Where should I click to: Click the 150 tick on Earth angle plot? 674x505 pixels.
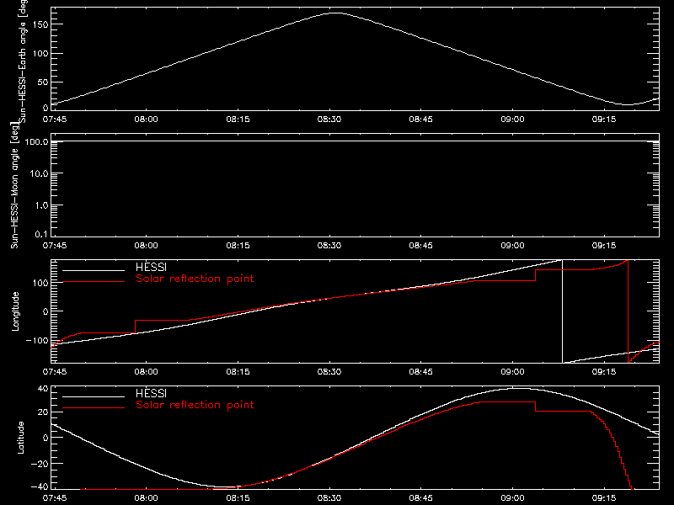(40, 24)
